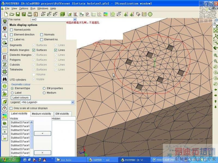218x163 pixels.
Task: Switch to CADFEKO se2 taskbar window
Action: coord(102,160)
